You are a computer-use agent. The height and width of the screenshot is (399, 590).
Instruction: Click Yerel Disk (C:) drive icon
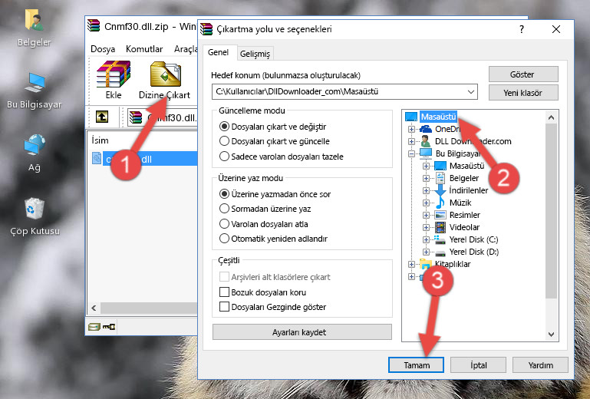(x=440, y=239)
